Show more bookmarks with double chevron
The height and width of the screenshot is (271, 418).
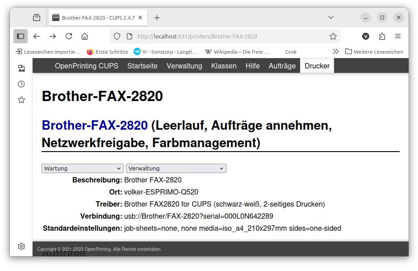pyautogui.click(x=336, y=51)
